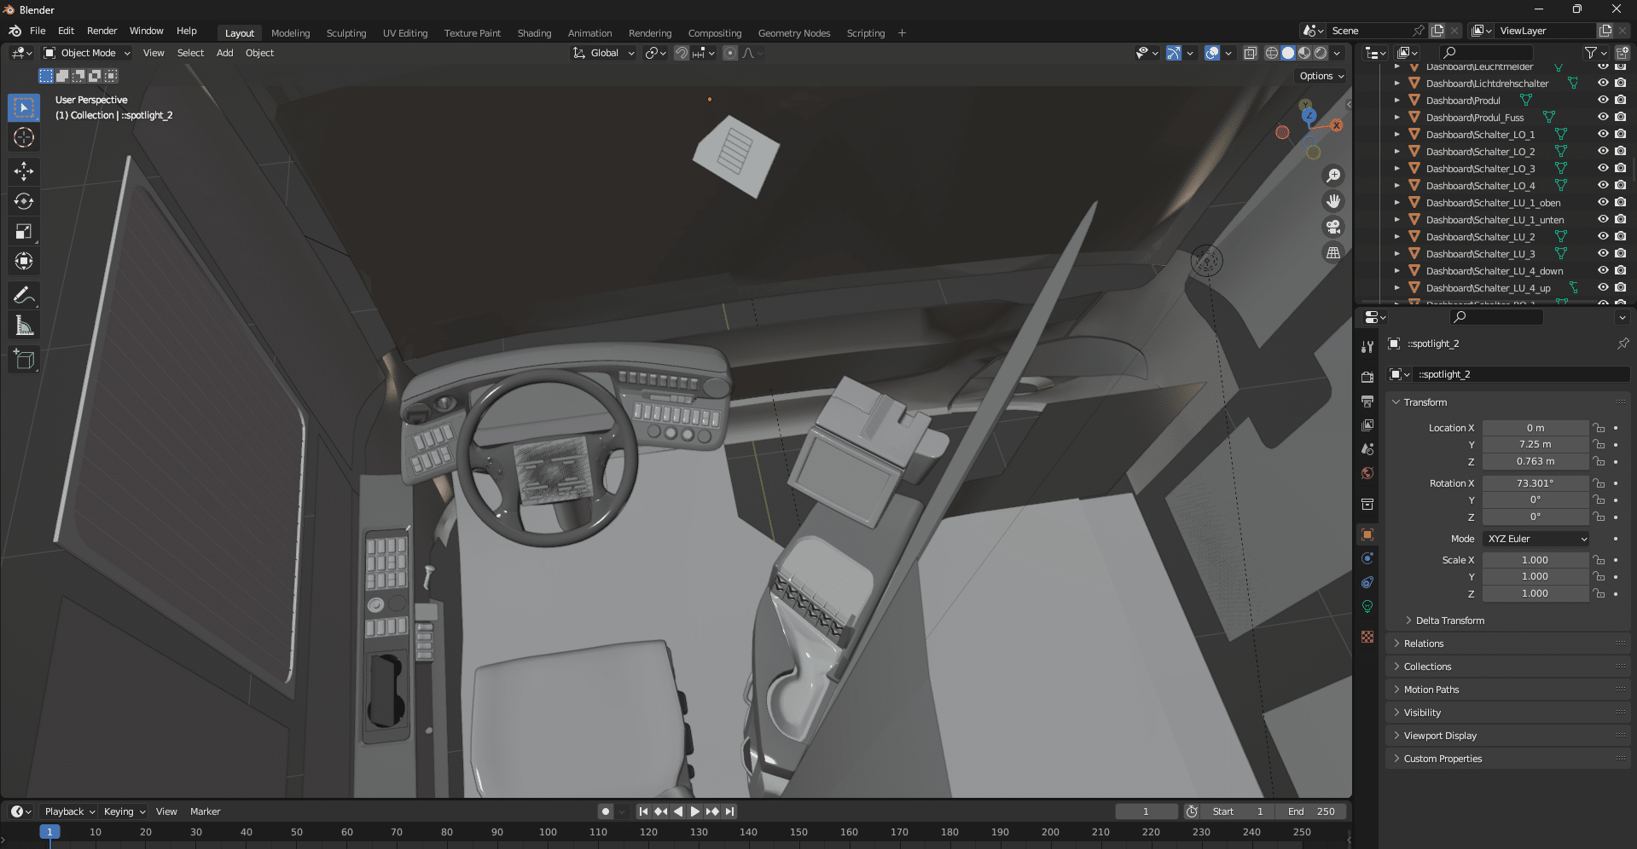Click the Scale X value field

click(x=1534, y=560)
